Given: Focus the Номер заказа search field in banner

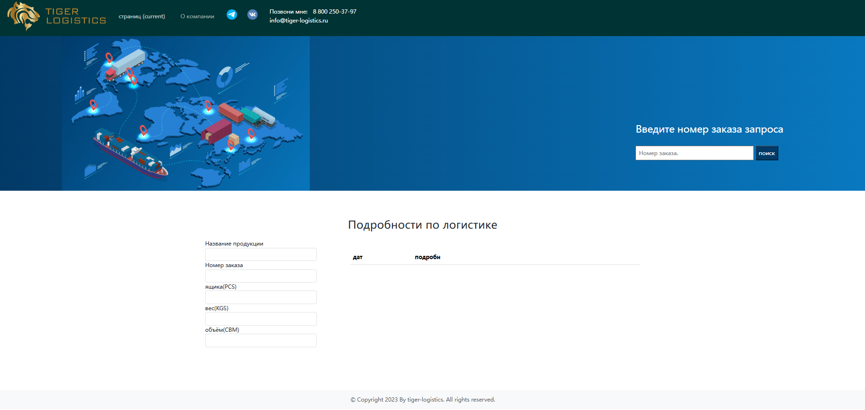Looking at the screenshot, I should click(x=694, y=153).
